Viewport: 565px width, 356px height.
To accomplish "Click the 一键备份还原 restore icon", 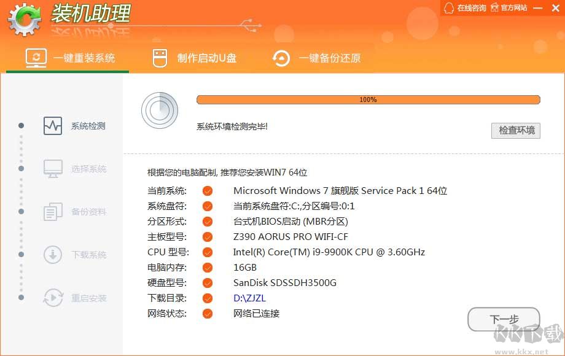I will tap(281, 58).
